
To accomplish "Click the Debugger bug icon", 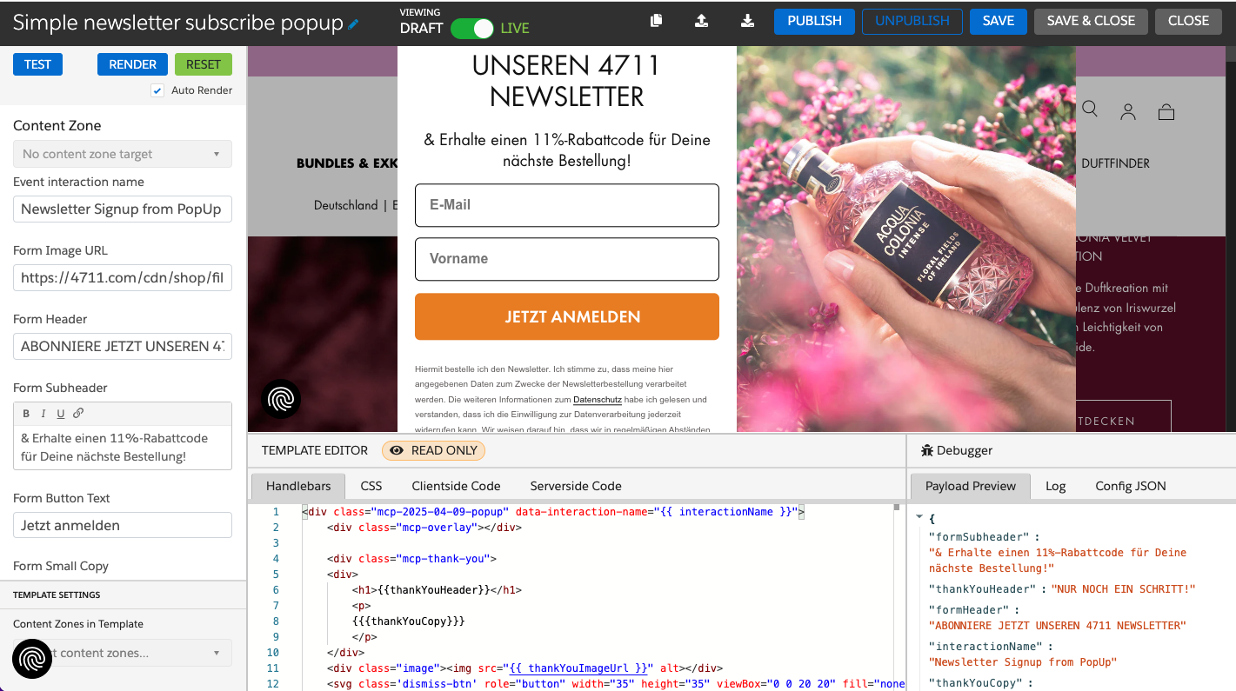I will tap(926, 449).
